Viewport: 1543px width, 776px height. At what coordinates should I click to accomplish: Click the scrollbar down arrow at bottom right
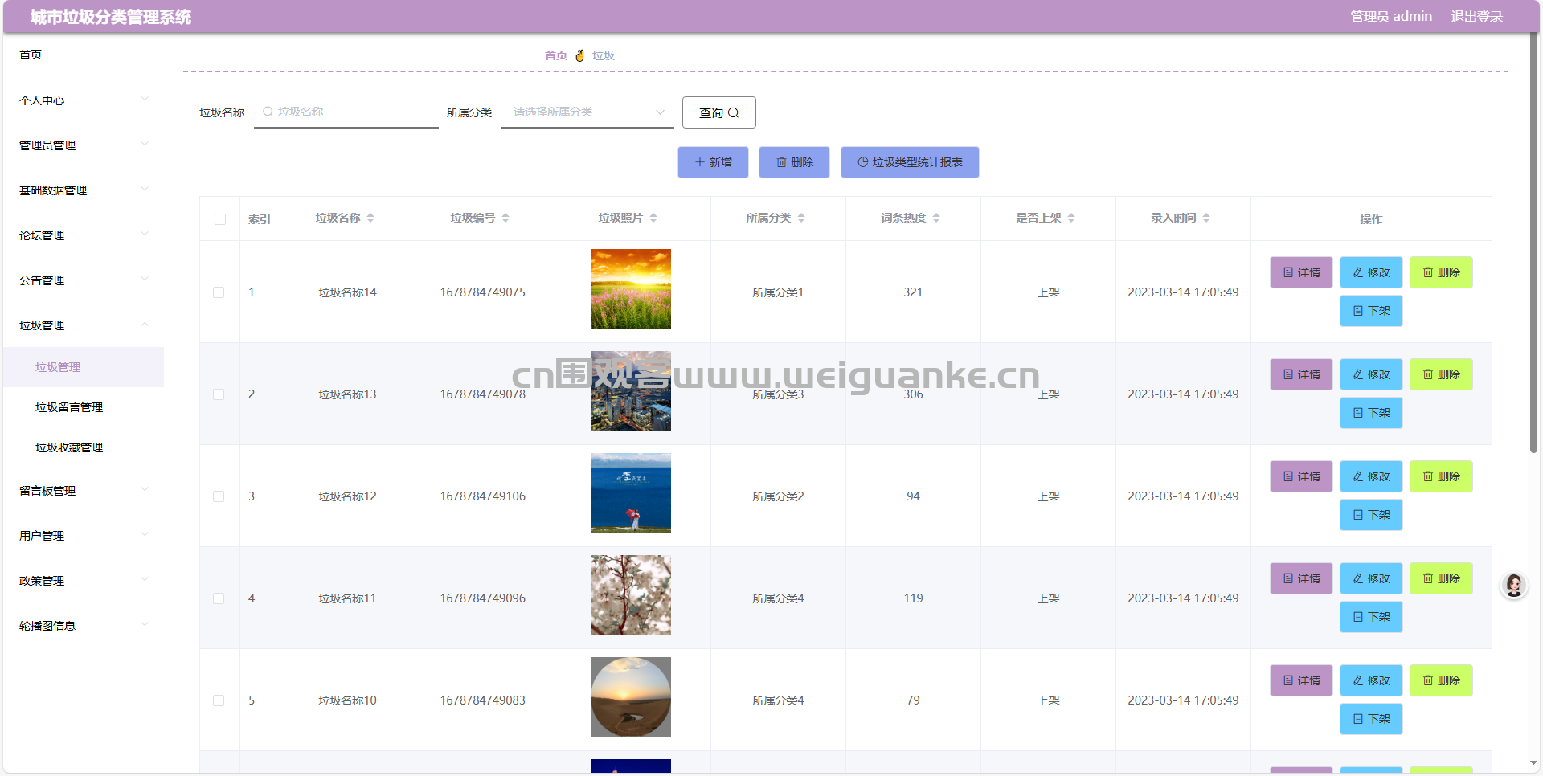click(1533, 763)
